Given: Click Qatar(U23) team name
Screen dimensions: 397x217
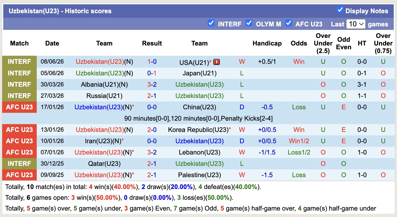Looking at the screenshot, I should click(x=104, y=163).
